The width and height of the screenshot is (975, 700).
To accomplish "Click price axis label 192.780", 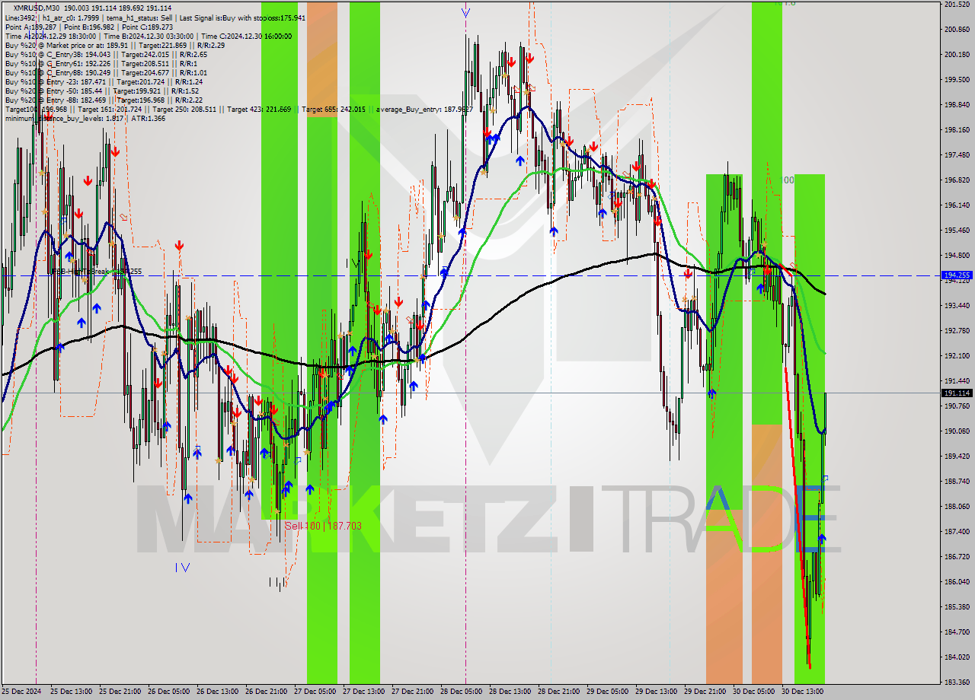I will coord(956,331).
